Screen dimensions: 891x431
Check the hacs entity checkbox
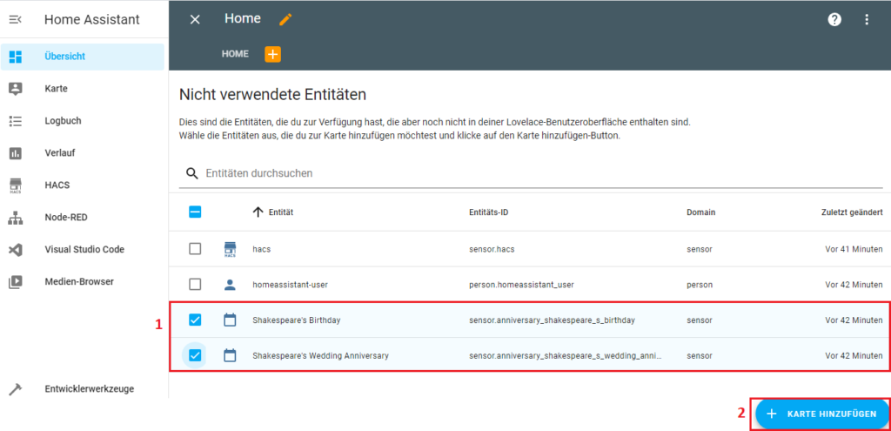195,249
